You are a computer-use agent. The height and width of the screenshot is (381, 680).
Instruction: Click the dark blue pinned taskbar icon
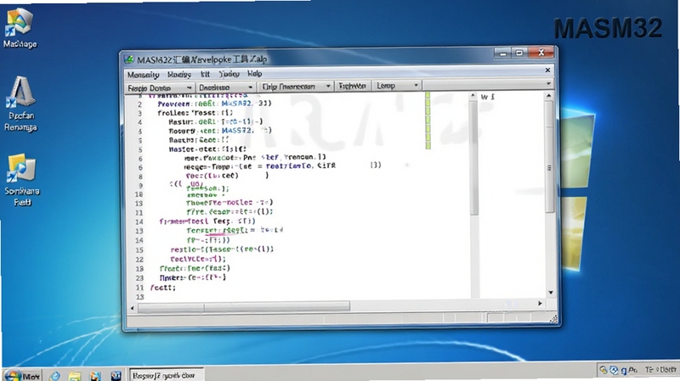(x=116, y=376)
